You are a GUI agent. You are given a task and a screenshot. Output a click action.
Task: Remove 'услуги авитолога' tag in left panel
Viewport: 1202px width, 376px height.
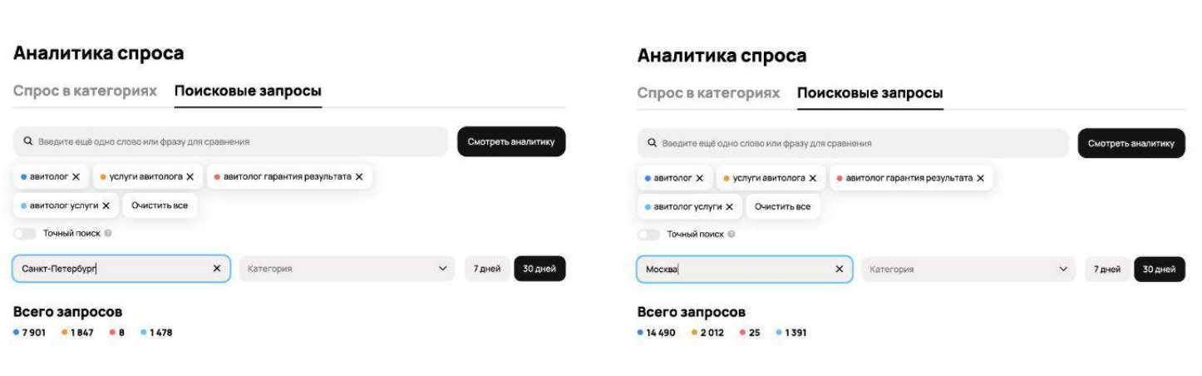[x=190, y=176]
